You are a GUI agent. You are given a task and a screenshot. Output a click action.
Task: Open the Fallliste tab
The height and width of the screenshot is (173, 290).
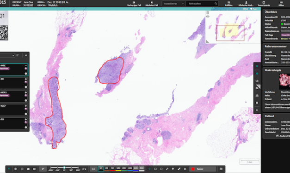pyautogui.click(x=228, y=4)
